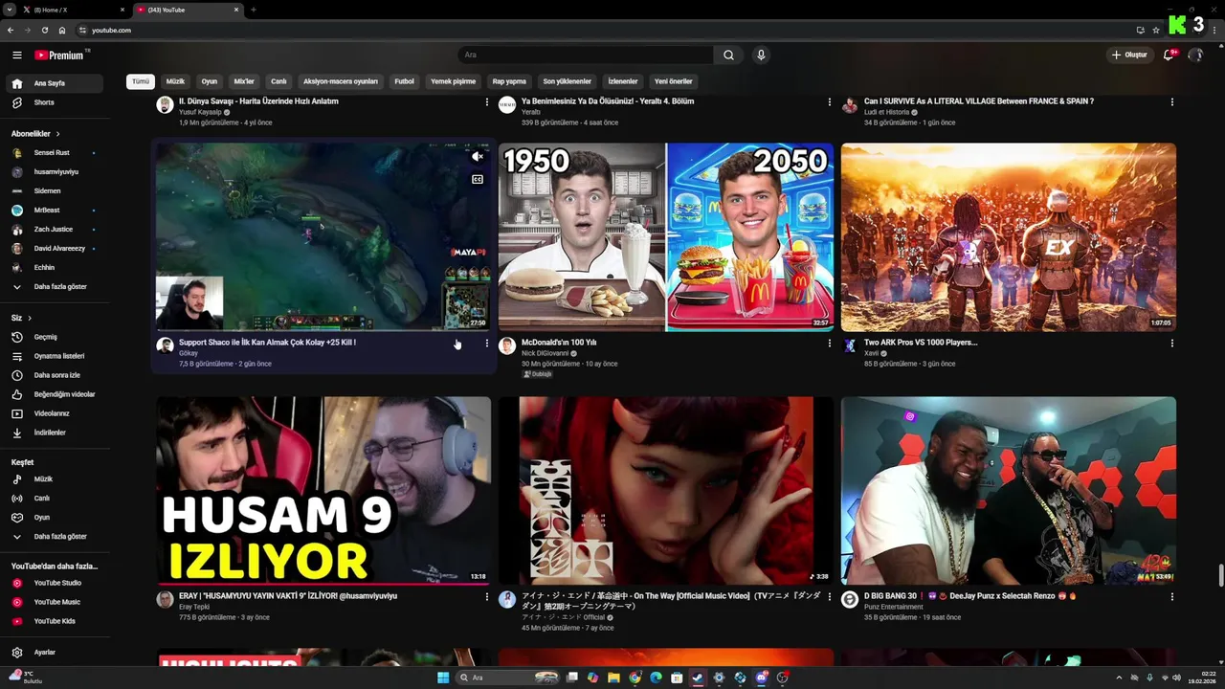Unmute the Shaco video preview
Screen dimensions: 1225x689
coord(478,156)
